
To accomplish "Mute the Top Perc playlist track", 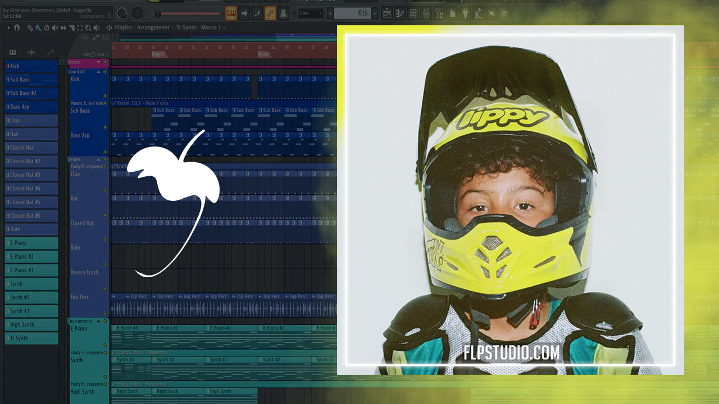I will pyautogui.click(x=105, y=314).
